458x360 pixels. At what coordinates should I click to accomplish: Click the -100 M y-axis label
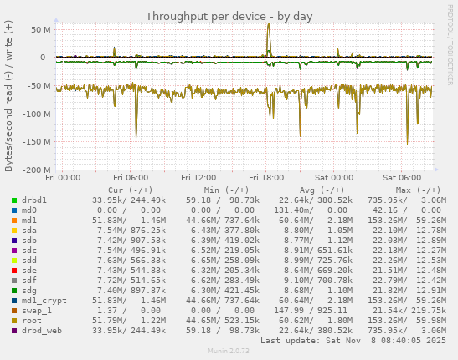pyautogui.click(x=37, y=114)
